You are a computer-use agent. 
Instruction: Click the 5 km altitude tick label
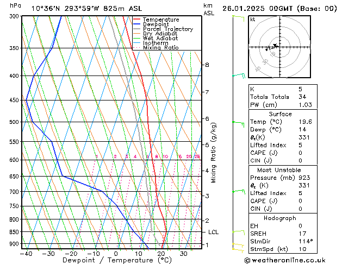[x=207, y=145]
